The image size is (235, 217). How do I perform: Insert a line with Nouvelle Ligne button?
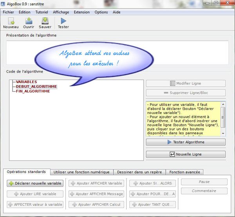click(x=186, y=154)
